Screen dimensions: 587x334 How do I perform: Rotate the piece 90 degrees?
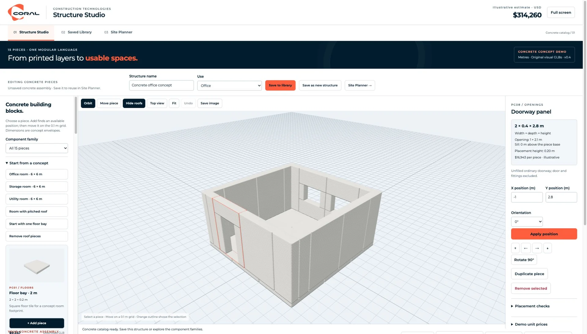(x=524, y=260)
